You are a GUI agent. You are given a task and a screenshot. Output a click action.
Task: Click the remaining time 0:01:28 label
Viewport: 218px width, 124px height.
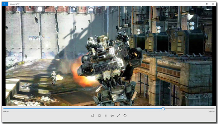[212, 112]
